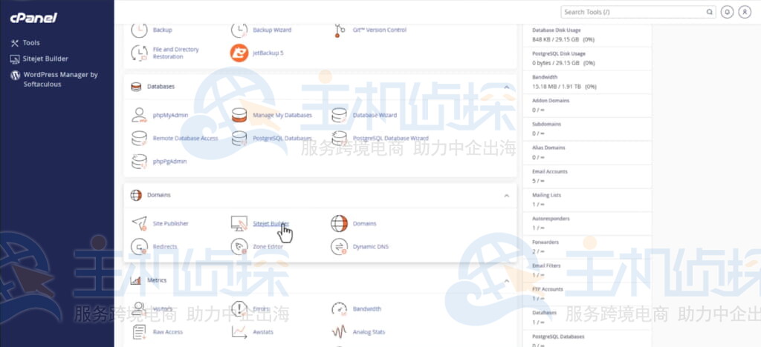Click the Alias Domains statistic label
761x347 pixels.
548,148
